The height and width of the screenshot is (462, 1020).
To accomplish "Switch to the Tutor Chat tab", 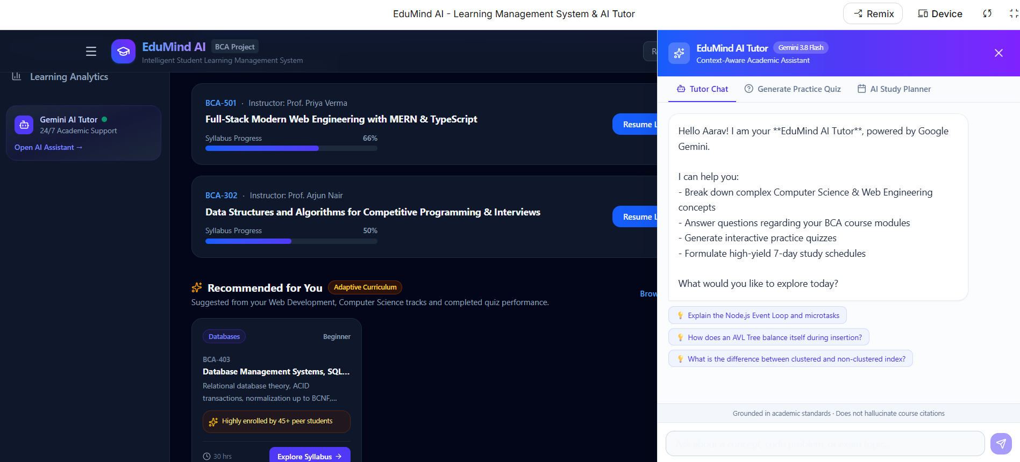I will (702, 89).
